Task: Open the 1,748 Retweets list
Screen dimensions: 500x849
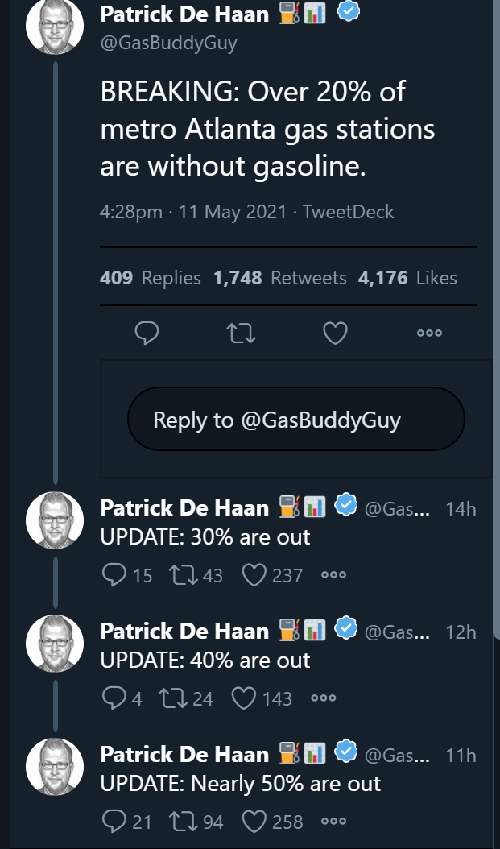Action: [279, 278]
